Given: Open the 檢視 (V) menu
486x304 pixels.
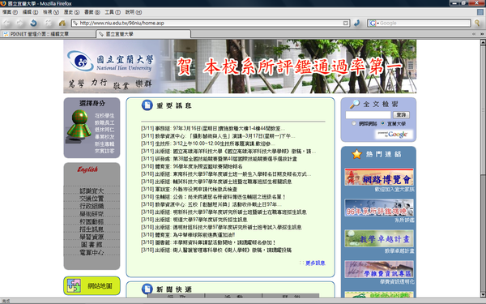Looking at the screenshot, I should [x=51, y=12].
